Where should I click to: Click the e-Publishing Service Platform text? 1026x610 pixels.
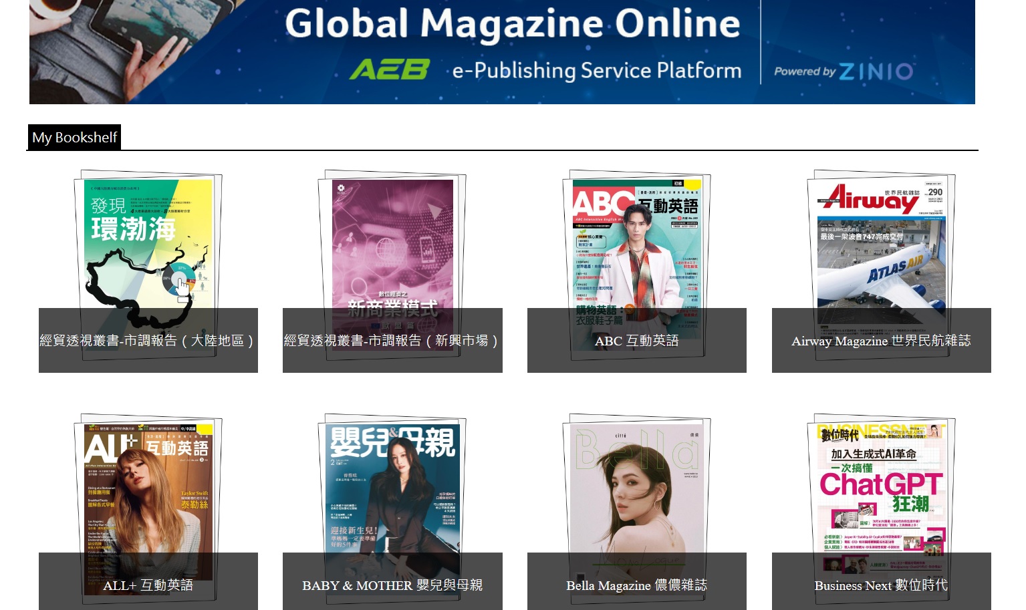[597, 70]
